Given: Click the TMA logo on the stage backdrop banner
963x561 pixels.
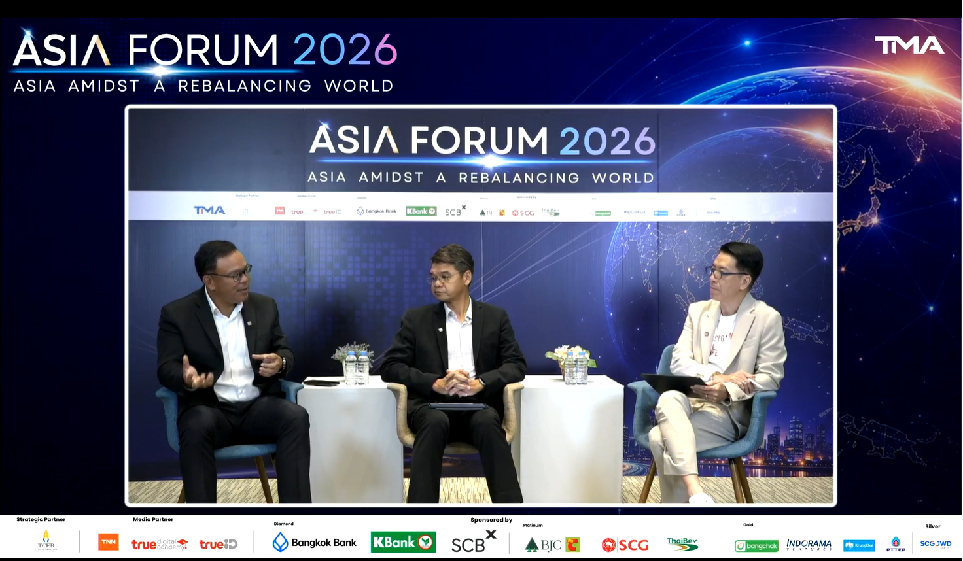Looking at the screenshot, I should (x=209, y=210).
